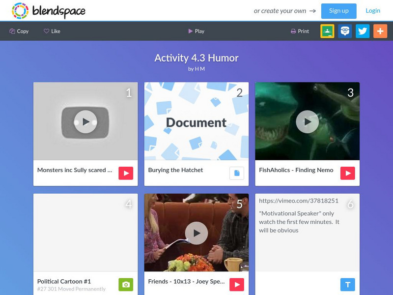
Task: Click the document icon for Burying the Hatchet
Action: (x=237, y=173)
